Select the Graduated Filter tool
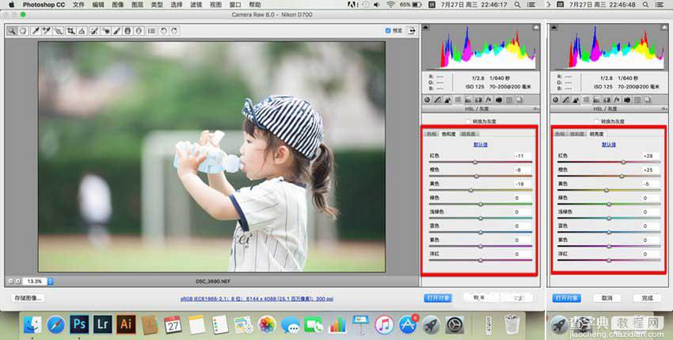673x340 pixels. [x=127, y=31]
